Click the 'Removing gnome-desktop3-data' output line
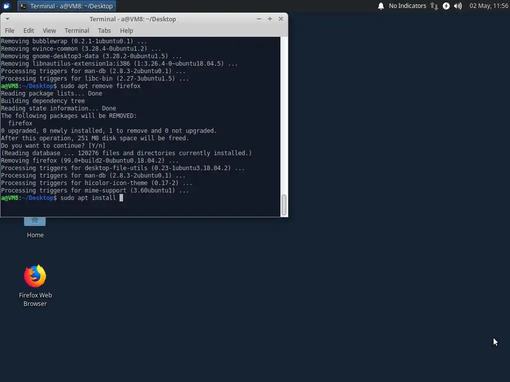The height and width of the screenshot is (382, 510). tap(92, 56)
